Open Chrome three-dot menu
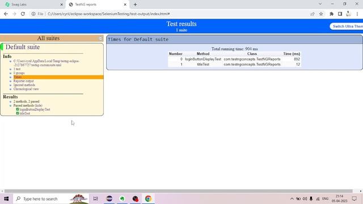 tap(357, 14)
